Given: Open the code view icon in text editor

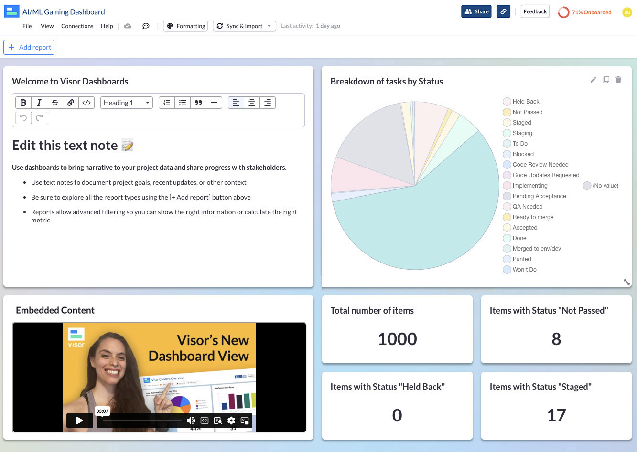Looking at the screenshot, I should [86, 102].
